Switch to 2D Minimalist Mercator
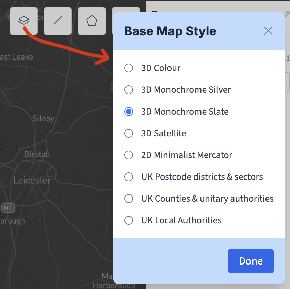 click(x=129, y=155)
